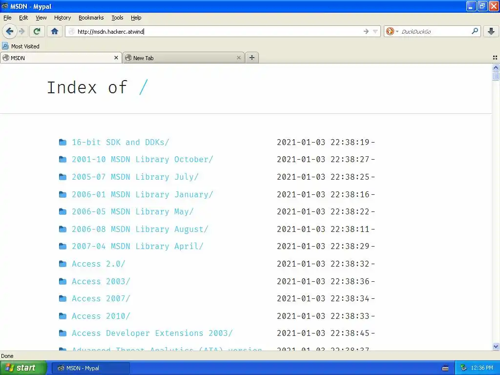
Task: Click folder icon beside 2001-10 MSDN Library October
Action: point(63,160)
